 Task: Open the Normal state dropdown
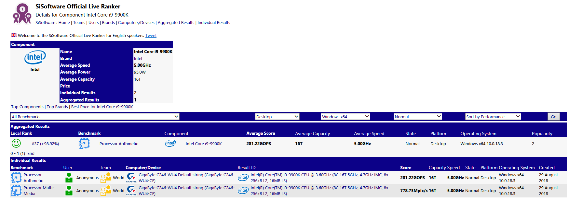coord(418,117)
